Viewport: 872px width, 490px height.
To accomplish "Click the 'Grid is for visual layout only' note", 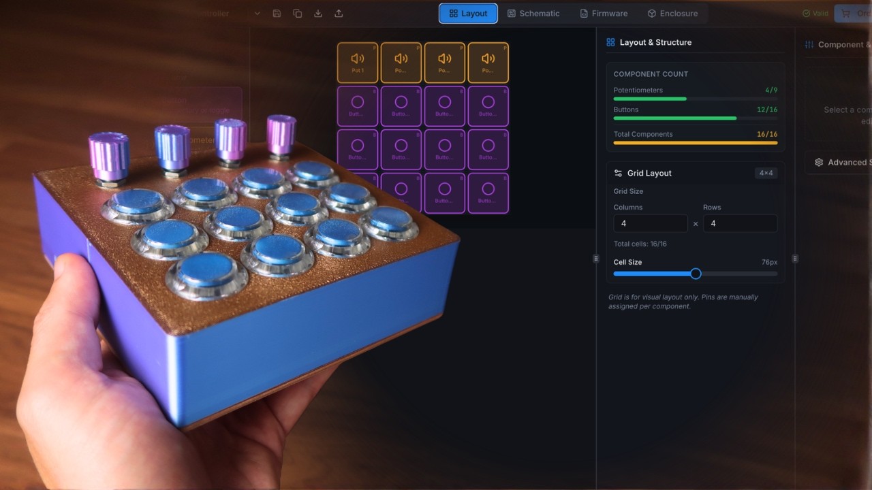I will click(683, 301).
